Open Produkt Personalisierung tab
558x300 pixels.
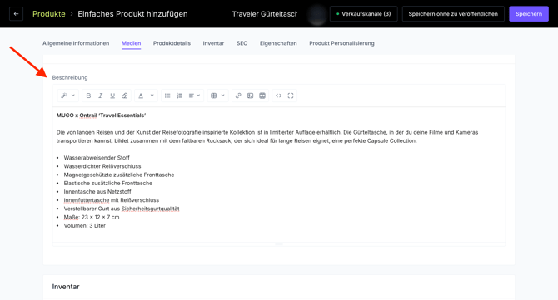[x=341, y=43]
